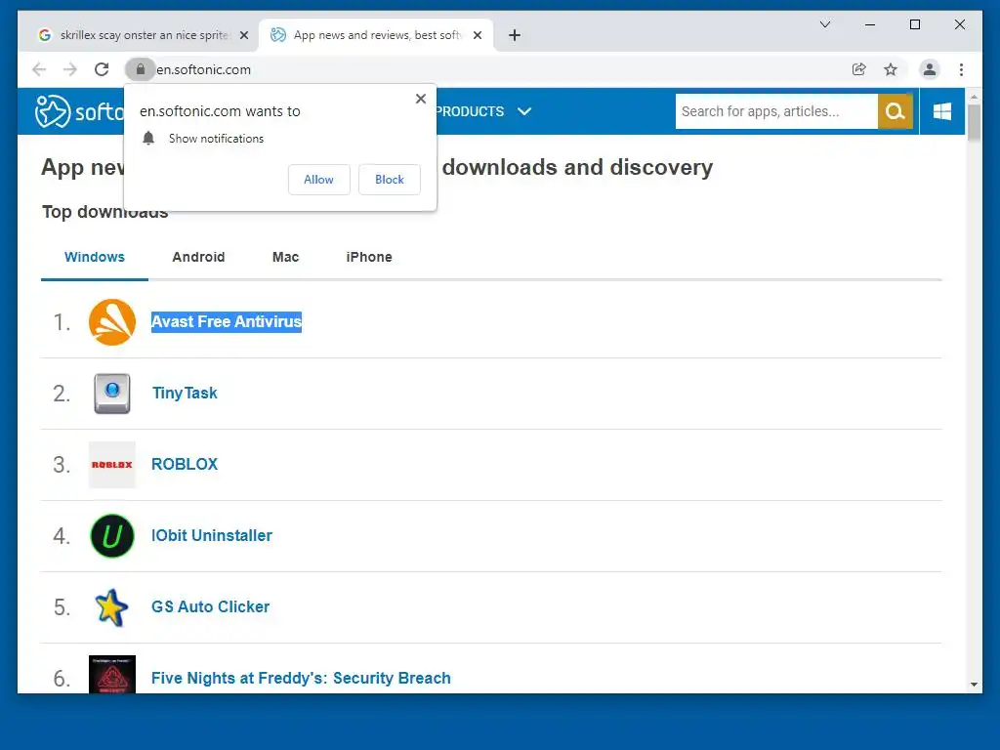Click the notification bell icon in popup

point(148,139)
